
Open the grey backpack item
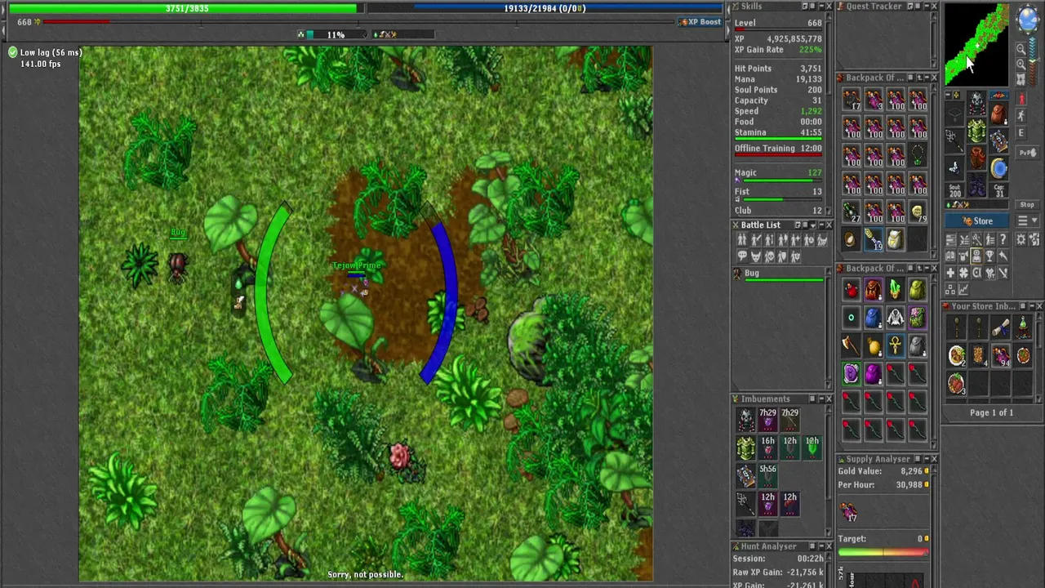point(918,345)
